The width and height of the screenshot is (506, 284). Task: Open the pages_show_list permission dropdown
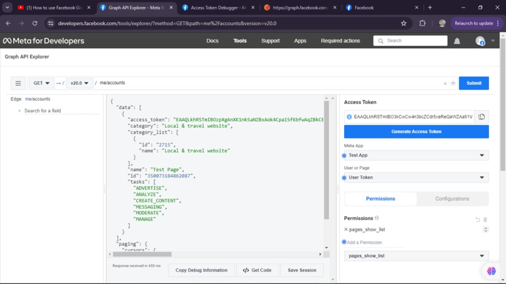(x=416, y=256)
